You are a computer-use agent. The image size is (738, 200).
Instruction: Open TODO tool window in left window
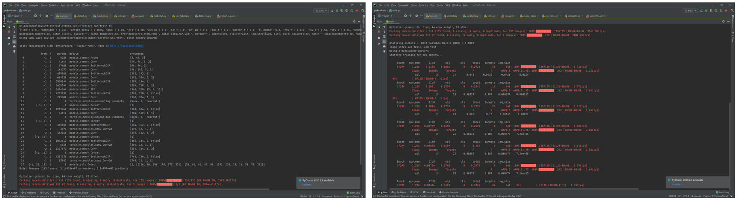(x=45, y=192)
